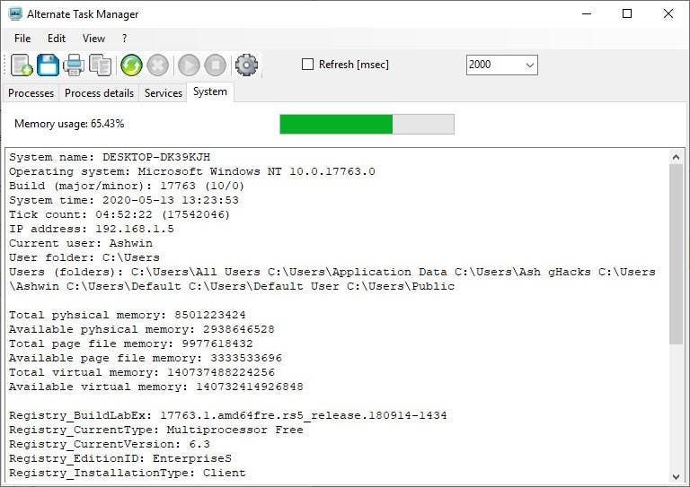This screenshot has height=487, width=690.
Task: Open settings via the gear icon
Action: (246, 65)
